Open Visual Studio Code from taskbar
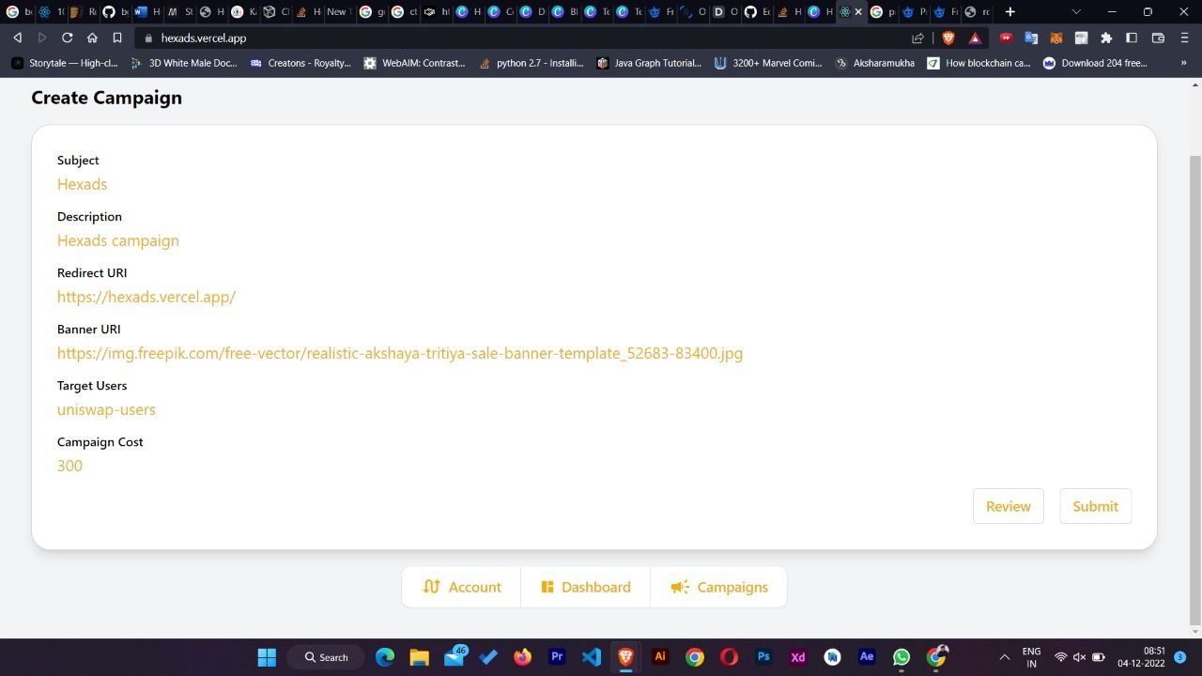Image resolution: width=1202 pixels, height=676 pixels. 591,657
